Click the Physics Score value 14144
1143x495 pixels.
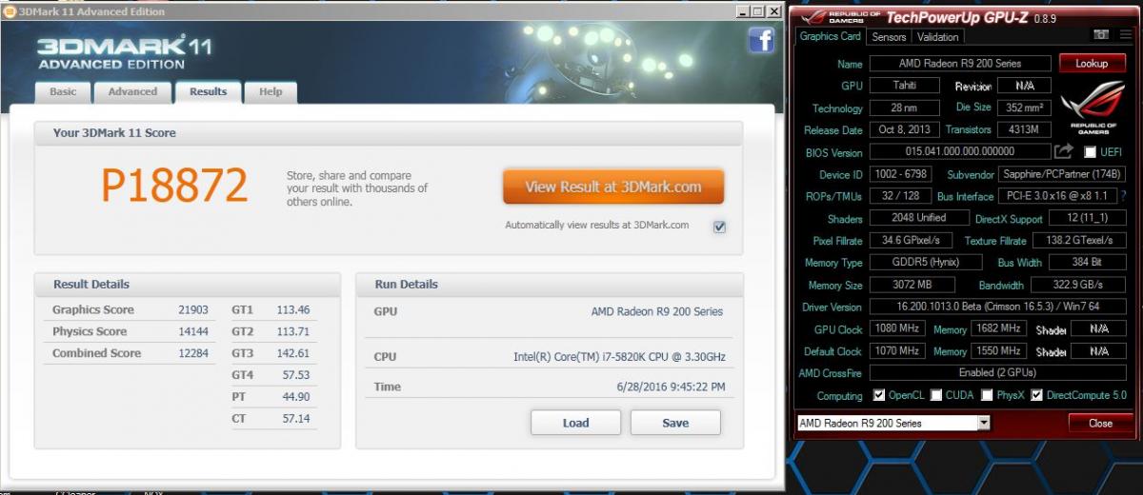193,331
